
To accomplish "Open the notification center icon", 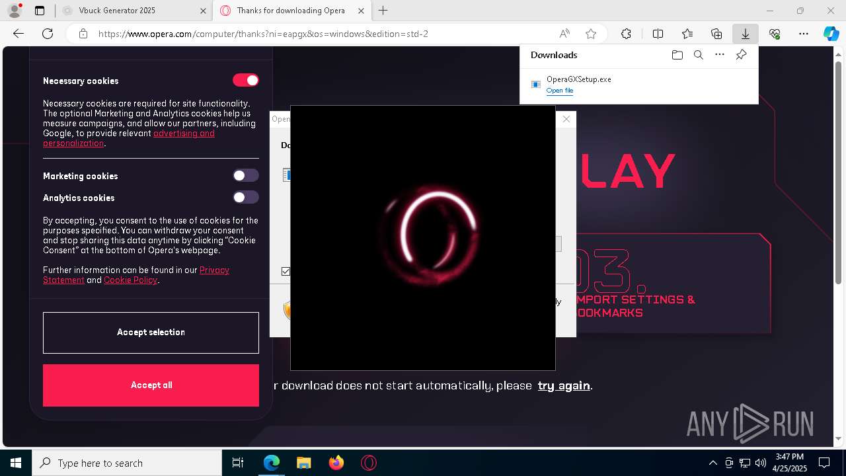I will coord(824,463).
